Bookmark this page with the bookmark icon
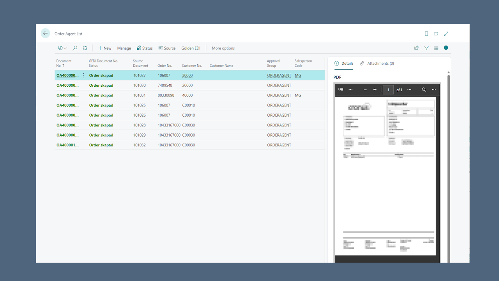This screenshot has height=281, width=499. click(426, 34)
